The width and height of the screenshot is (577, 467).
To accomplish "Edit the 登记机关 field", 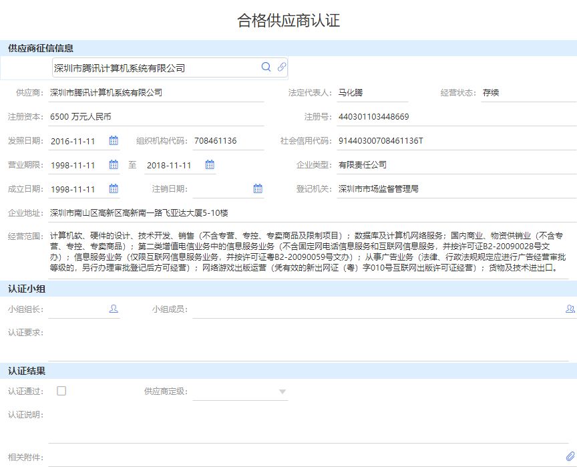I will click(x=457, y=189).
